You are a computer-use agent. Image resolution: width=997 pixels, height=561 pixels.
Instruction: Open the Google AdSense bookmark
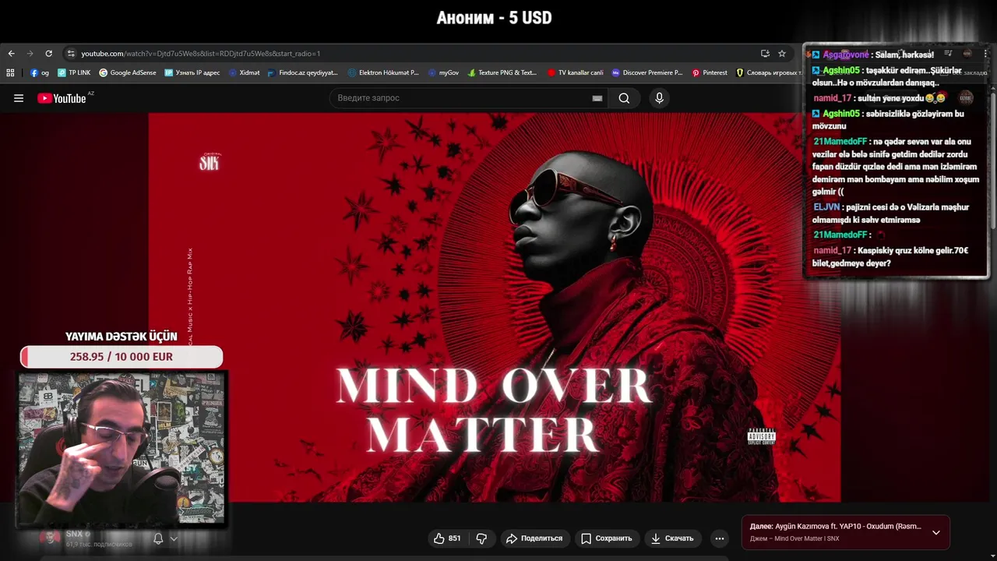click(128, 72)
